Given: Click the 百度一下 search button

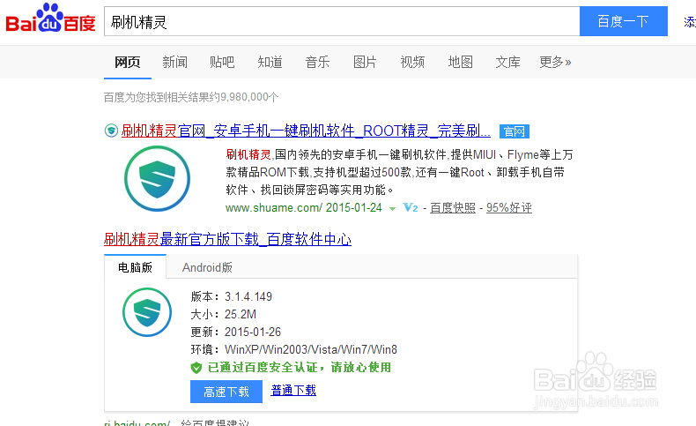Looking at the screenshot, I should [623, 21].
